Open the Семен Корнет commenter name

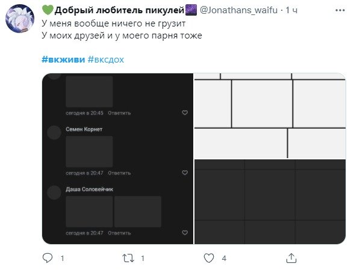84,129
